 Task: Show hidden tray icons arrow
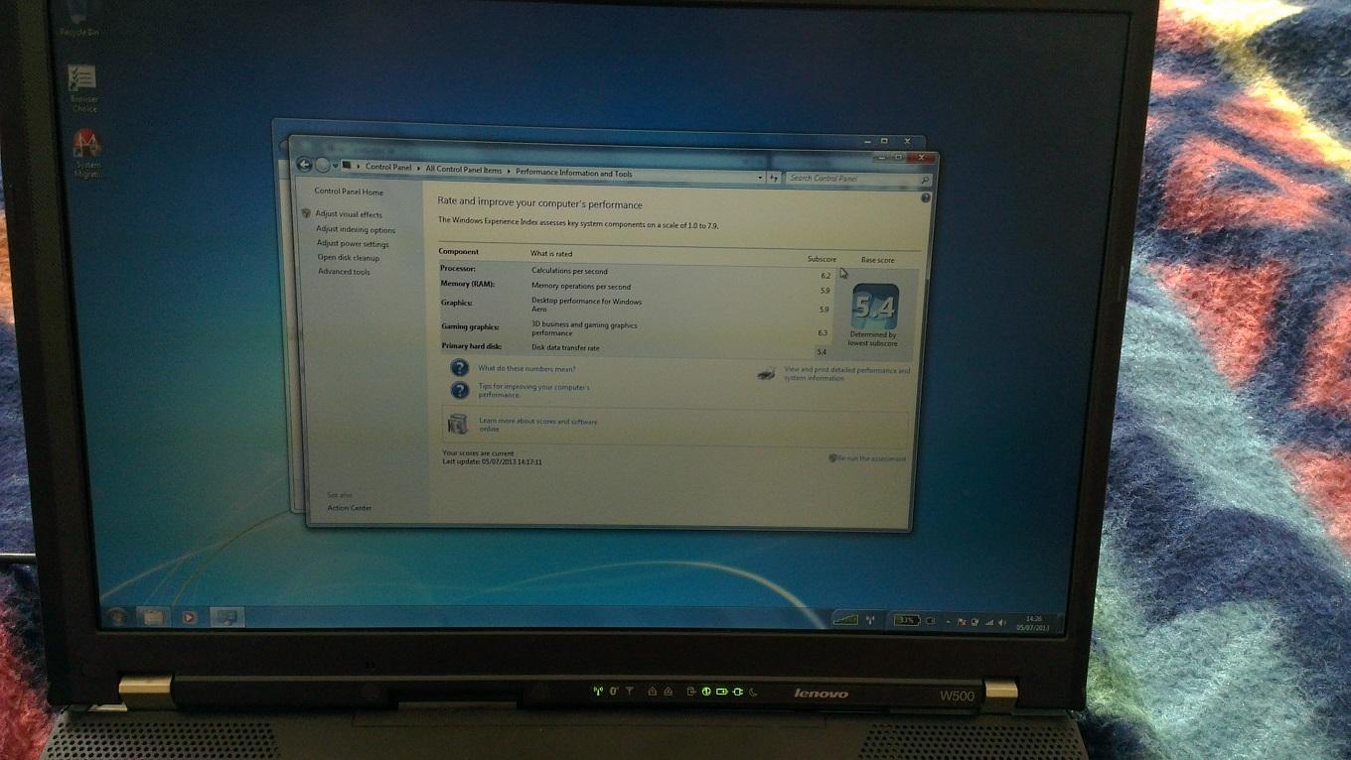coord(948,622)
